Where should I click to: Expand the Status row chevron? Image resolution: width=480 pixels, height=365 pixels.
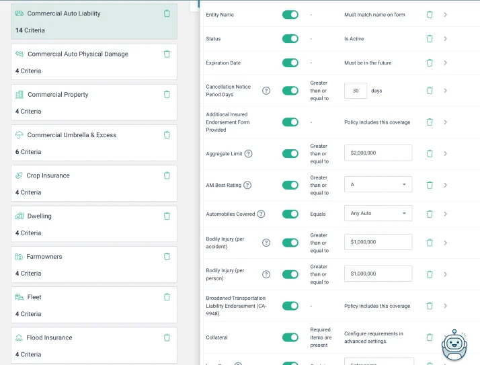pyautogui.click(x=446, y=38)
